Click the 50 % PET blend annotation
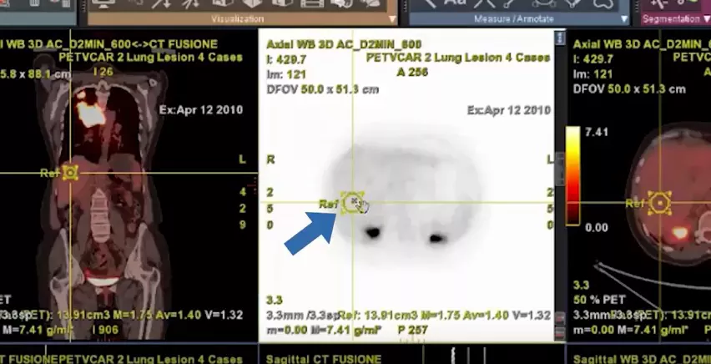The height and width of the screenshot is (364, 711). click(x=599, y=300)
